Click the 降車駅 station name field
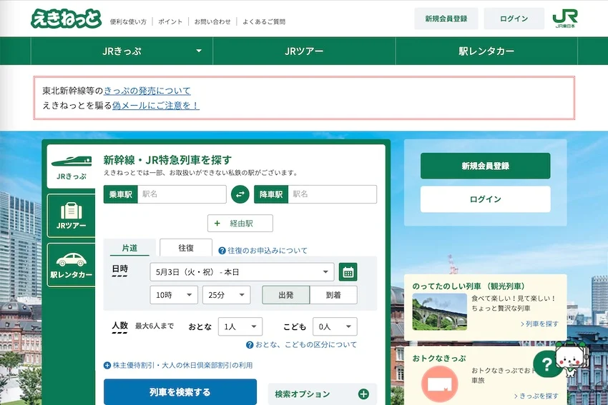This screenshot has height=405, width=608. pos(333,194)
